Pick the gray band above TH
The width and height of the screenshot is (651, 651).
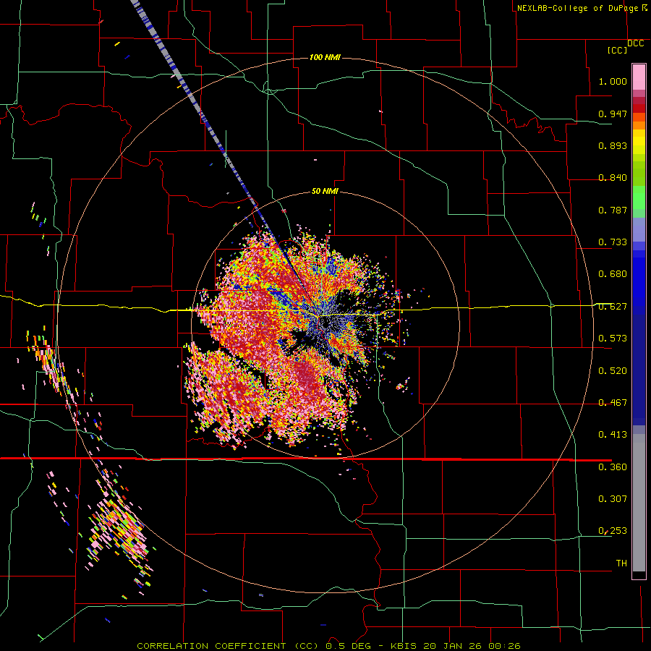click(x=639, y=503)
